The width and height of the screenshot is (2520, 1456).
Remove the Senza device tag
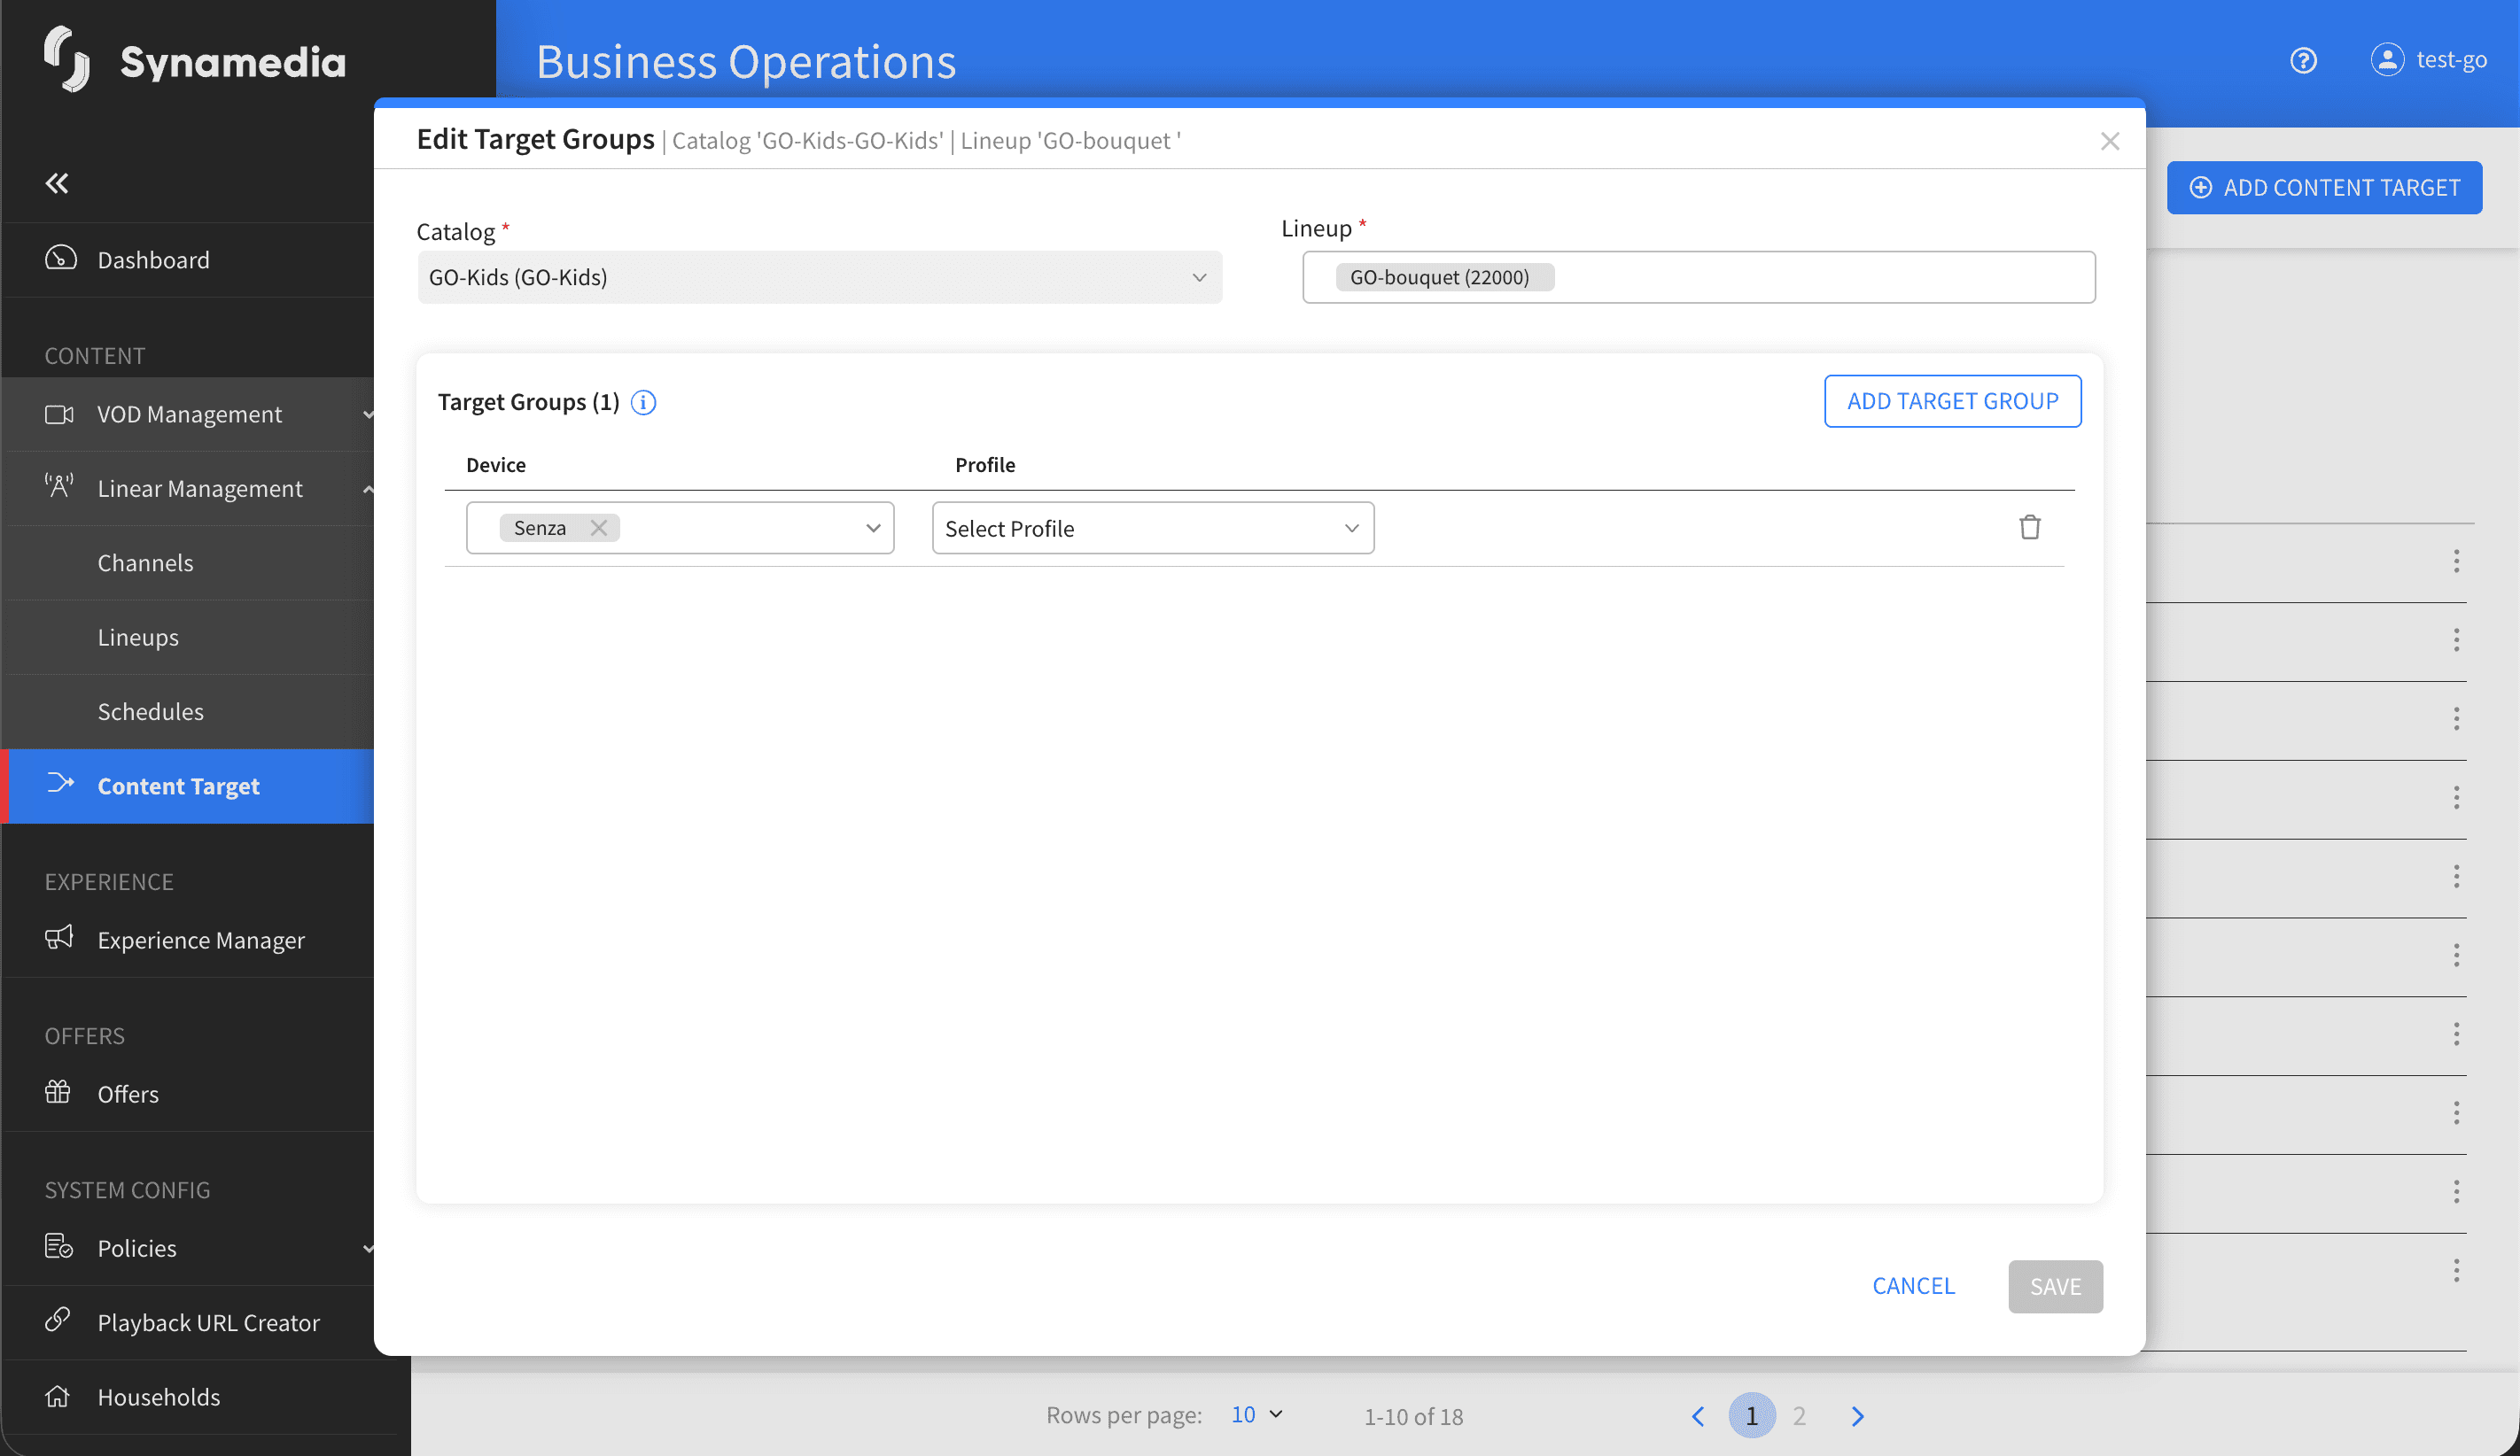598,528
